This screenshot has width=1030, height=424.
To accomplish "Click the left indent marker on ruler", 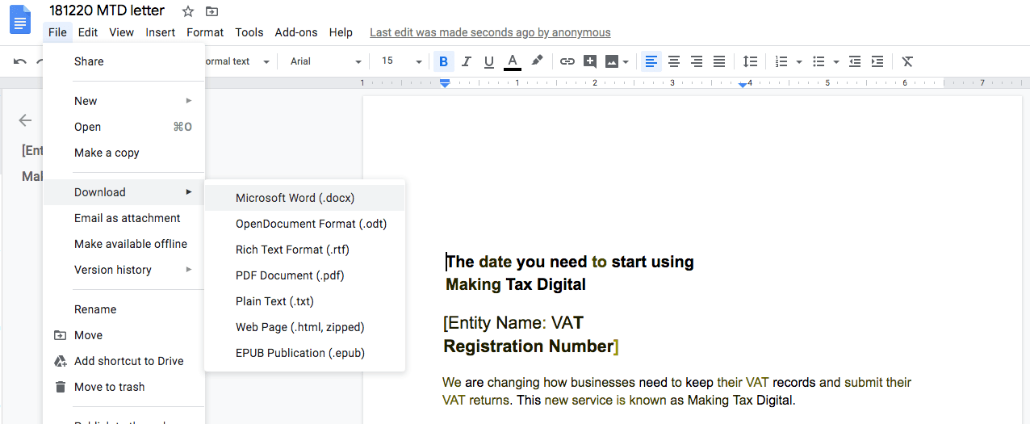I will (445, 83).
